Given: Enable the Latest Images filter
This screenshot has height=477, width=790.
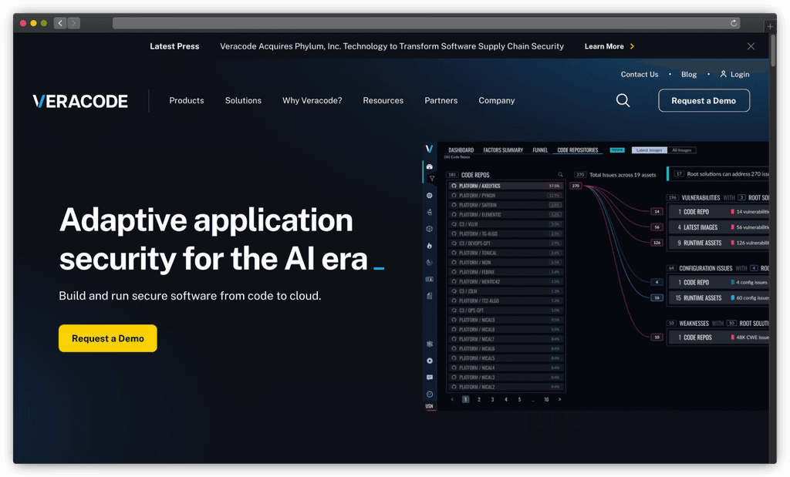Looking at the screenshot, I should 650,150.
